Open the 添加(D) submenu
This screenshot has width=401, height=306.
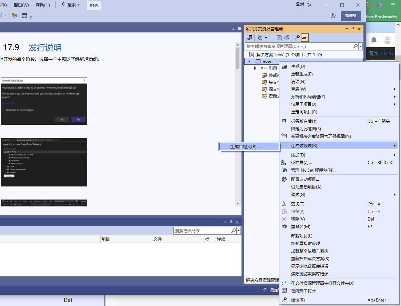coord(339,155)
